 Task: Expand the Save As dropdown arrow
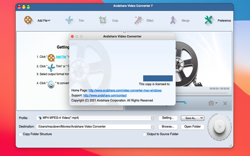[x=202, y=118]
